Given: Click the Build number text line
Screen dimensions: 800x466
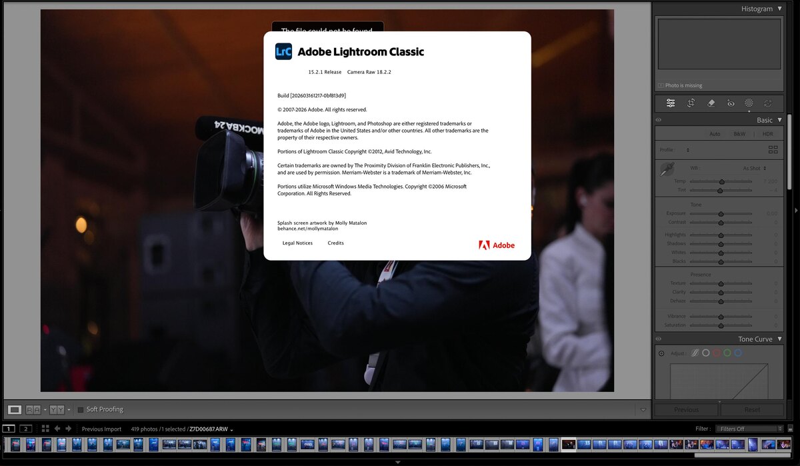Looking at the screenshot, I should click(311, 96).
